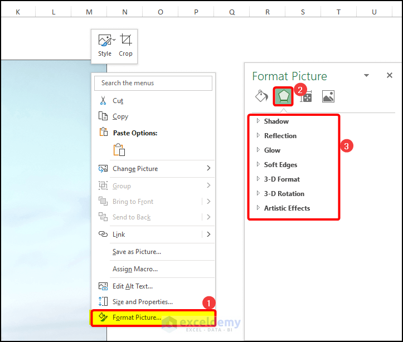Select column P header
403x342 pixels.
coord(196,12)
